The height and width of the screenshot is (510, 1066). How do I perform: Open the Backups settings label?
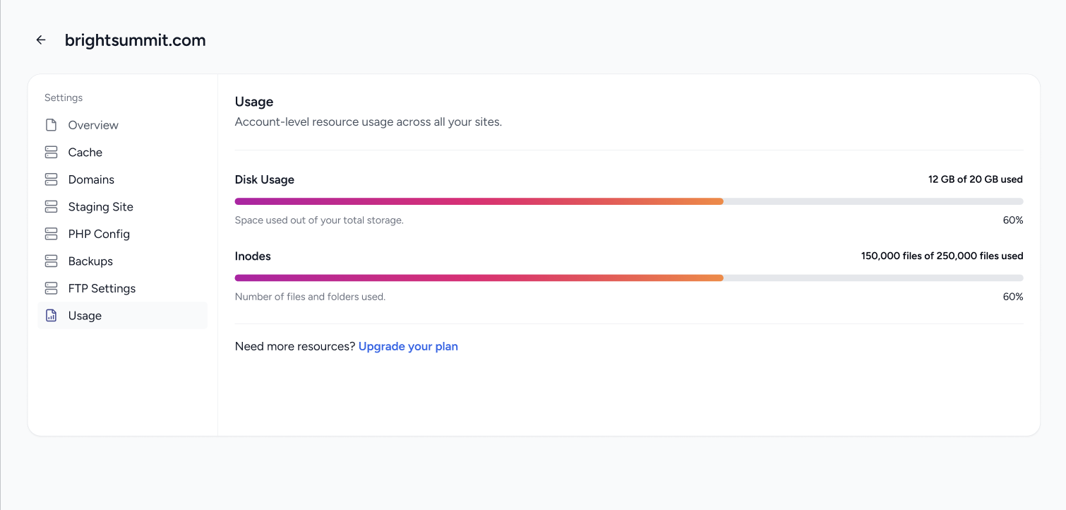90,261
